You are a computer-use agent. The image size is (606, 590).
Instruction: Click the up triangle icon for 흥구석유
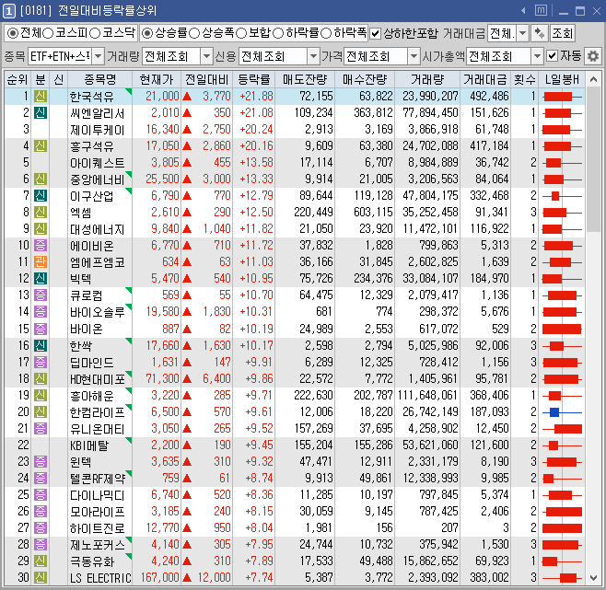pos(187,146)
